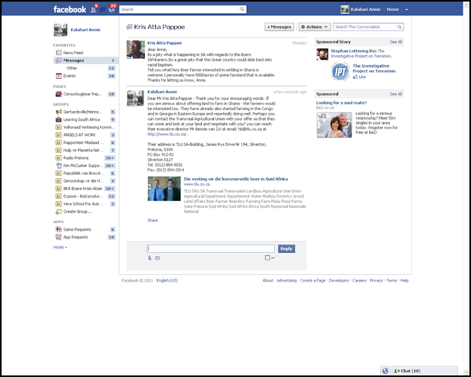Image resolution: width=471 pixels, height=377 pixels.
Task: Open friend requests icon in top bar
Action: tap(94, 9)
